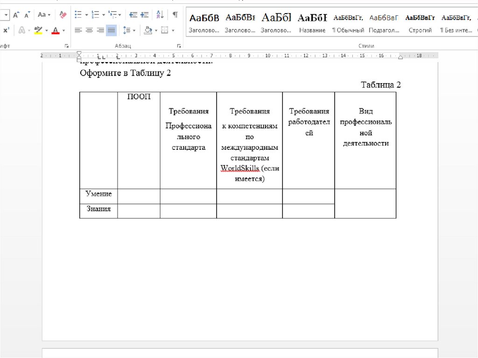Click the Clear Formatting eraser icon

63,14
